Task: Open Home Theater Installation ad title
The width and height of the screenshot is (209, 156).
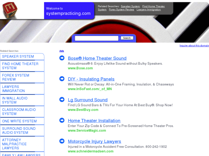Action: click(x=94, y=121)
